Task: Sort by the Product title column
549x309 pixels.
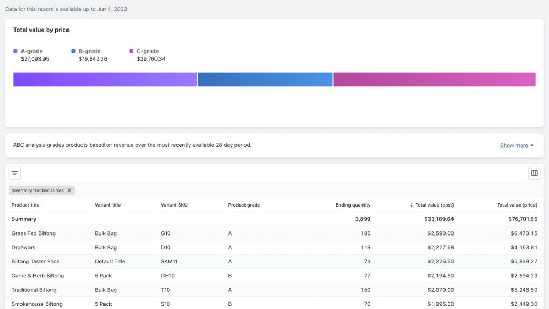Action: tap(27, 205)
